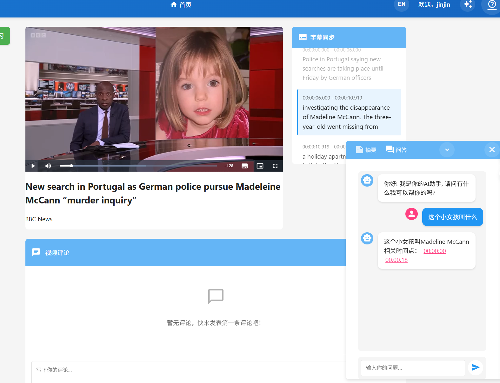Open the AI sparkle assistant icon
Image resolution: width=500 pixels, height=383 pixels.
pyautogui.click(x=468, y=4)
